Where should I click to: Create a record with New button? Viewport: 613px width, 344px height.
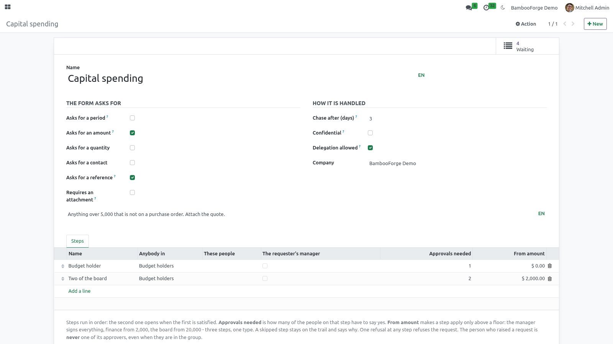[x=595, y=24]
